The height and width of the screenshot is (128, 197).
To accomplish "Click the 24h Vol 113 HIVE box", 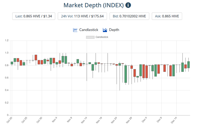I will [82, 16].
